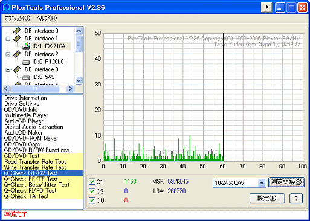Open AudioCD Player function

click(24, 121)
